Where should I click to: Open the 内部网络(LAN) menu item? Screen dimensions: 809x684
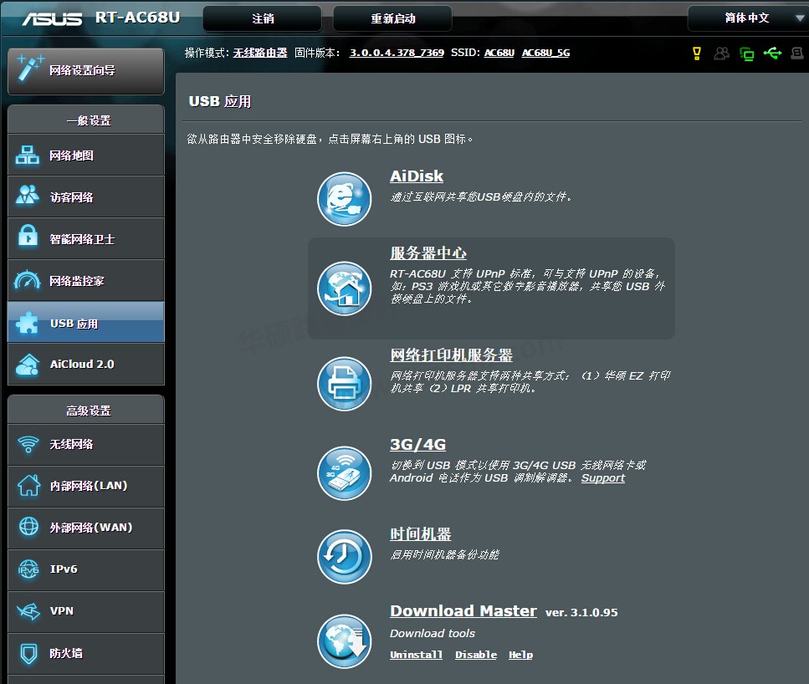click(86, 487)
